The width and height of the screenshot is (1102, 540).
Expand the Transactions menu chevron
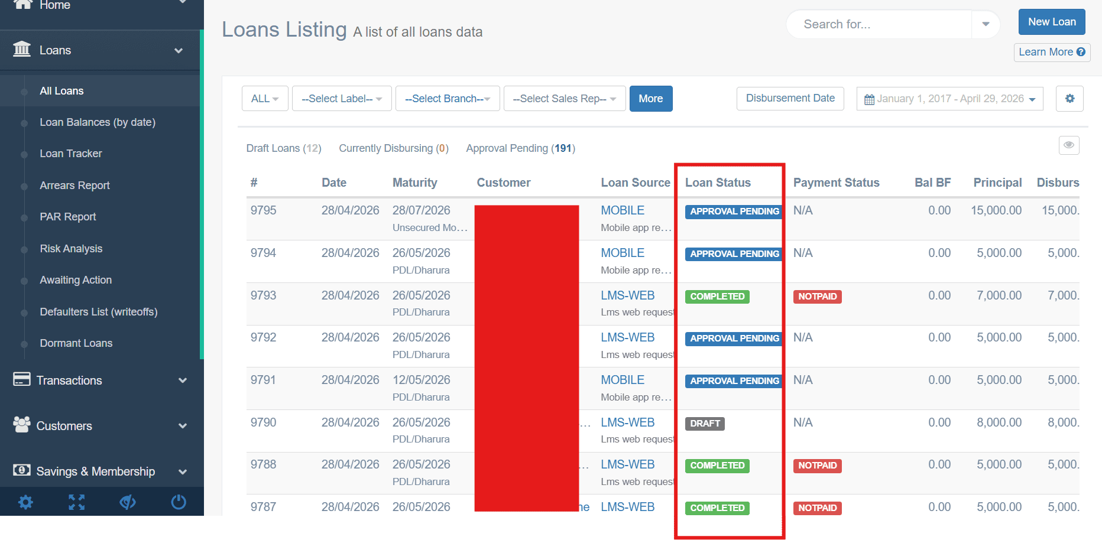tap(183, 380)
